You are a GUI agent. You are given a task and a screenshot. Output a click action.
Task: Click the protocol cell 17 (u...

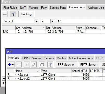tap(80, 32)
